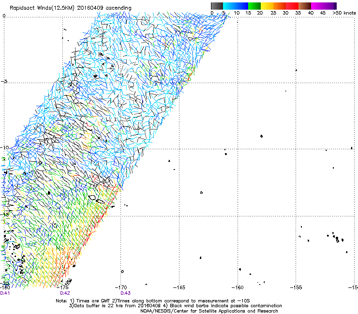This screenshot has height=314, width=358.
Task: Click the brown 35-40 knots legend color
Action: pos(305,6)
